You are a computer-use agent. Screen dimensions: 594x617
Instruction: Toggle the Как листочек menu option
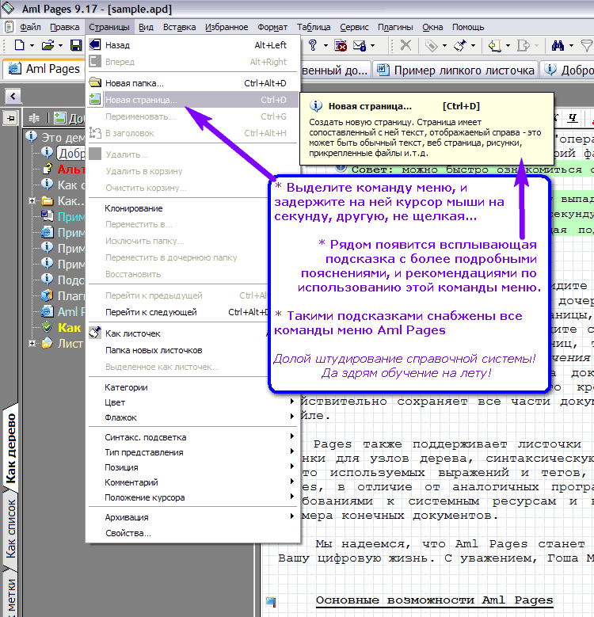133,333
